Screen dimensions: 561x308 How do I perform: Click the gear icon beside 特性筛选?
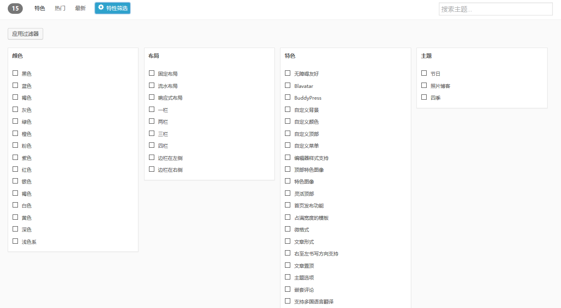point(101,7)
